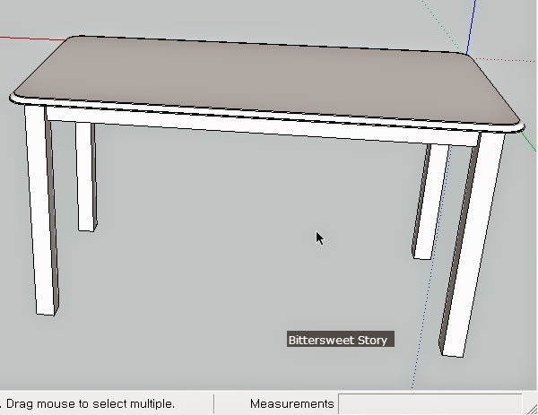Click the Measurements label in status bar
This screenshot has height=415, width=538.
coord(292,403)
